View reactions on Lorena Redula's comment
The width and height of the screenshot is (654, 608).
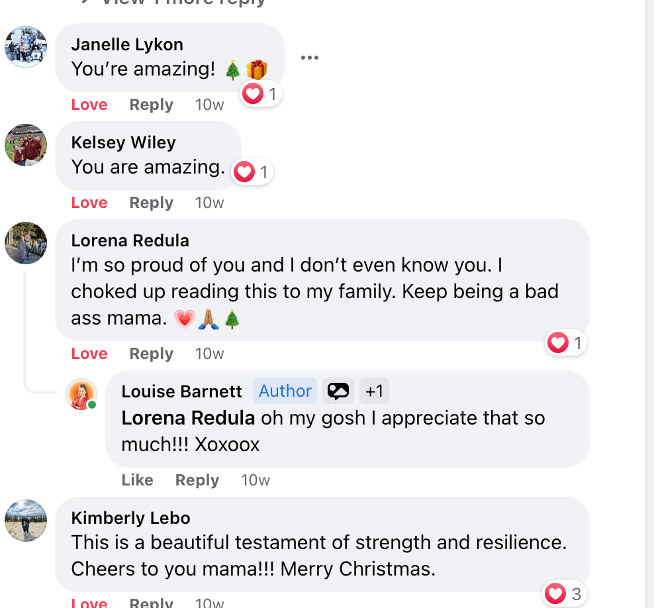tap(567, 343)
